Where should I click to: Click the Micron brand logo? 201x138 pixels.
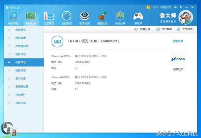click(x=178, y=59)
